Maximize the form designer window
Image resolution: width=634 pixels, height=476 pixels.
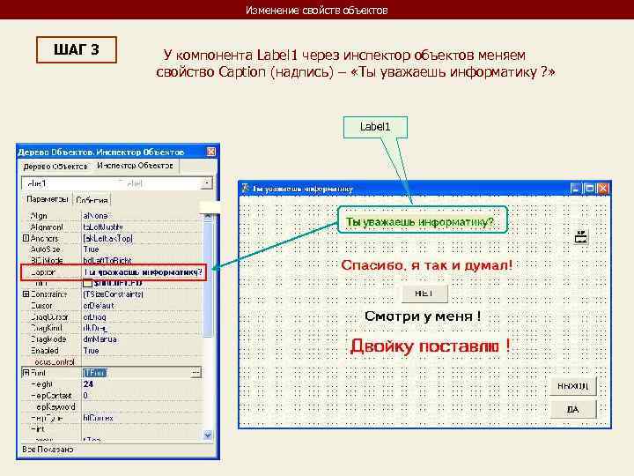[589, 189]
